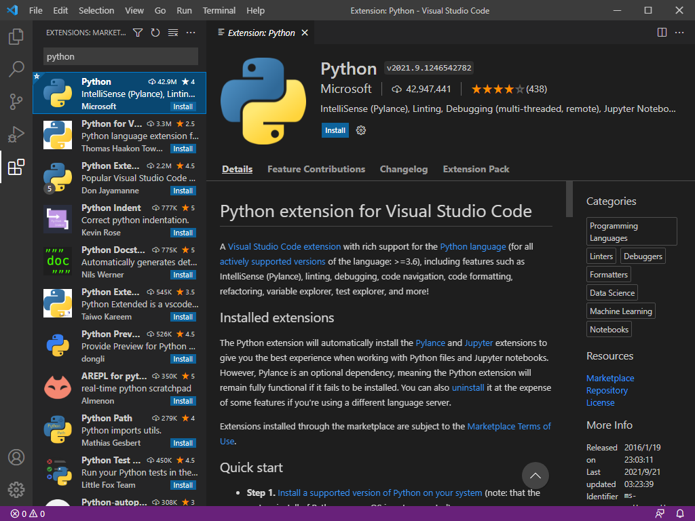The image size is (695, 521).
Task: Open errors and warnings in status bar
Action: tap(28, 514)
